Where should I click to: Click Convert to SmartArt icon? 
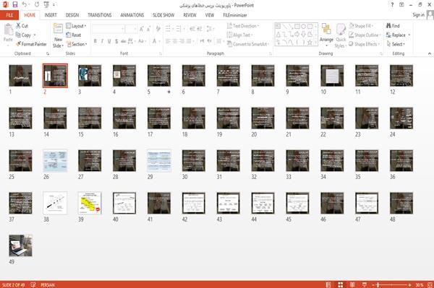[x=229, y=44]
